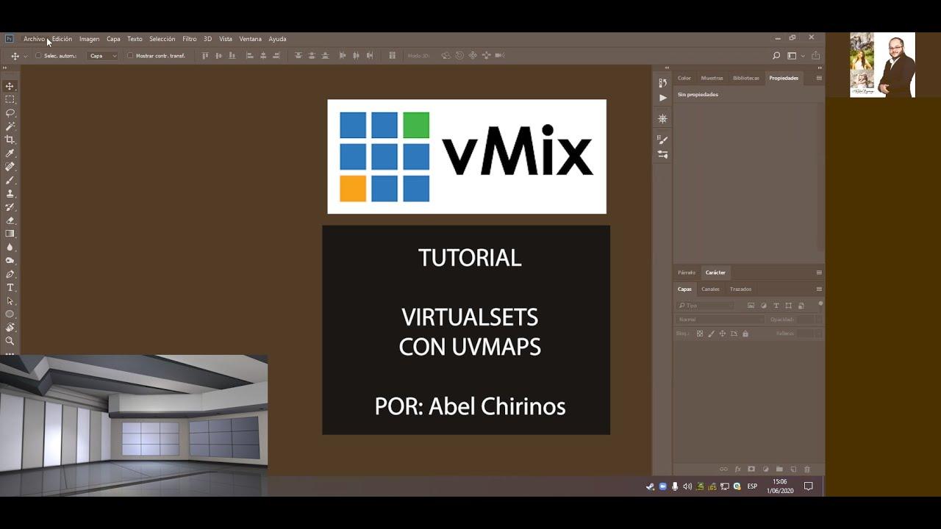Image resolution: width=941 pixels, height=529 pixels.
Task: Click the Search magnifier in options bar
Action: [776, 56]
